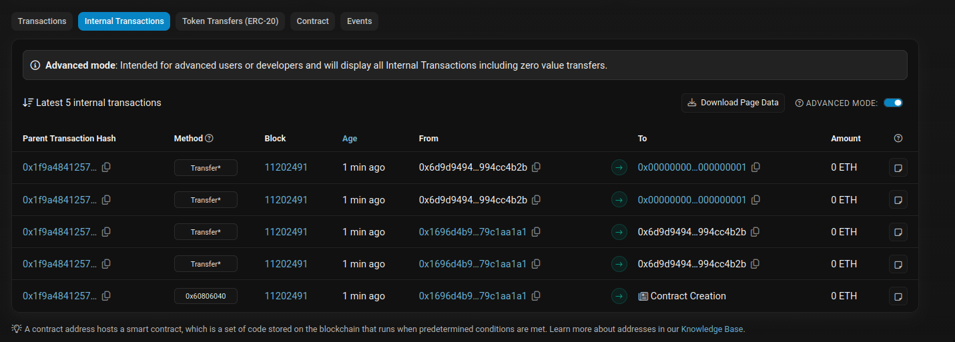Screen dimensions: 955x342
Task: Click the 0 ETH amount in Contract Creation row
Action: [x=844, y=296]
